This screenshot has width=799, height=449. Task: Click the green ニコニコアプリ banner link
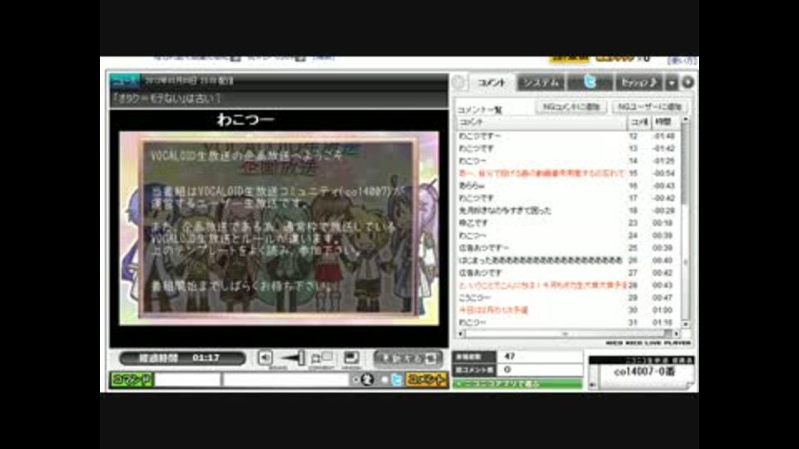tap(517, 384)
